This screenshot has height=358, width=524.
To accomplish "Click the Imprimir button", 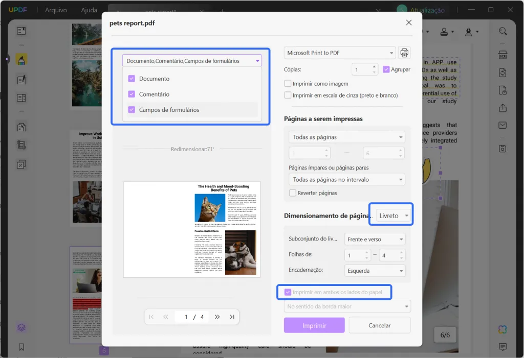I will coord(314,325).
